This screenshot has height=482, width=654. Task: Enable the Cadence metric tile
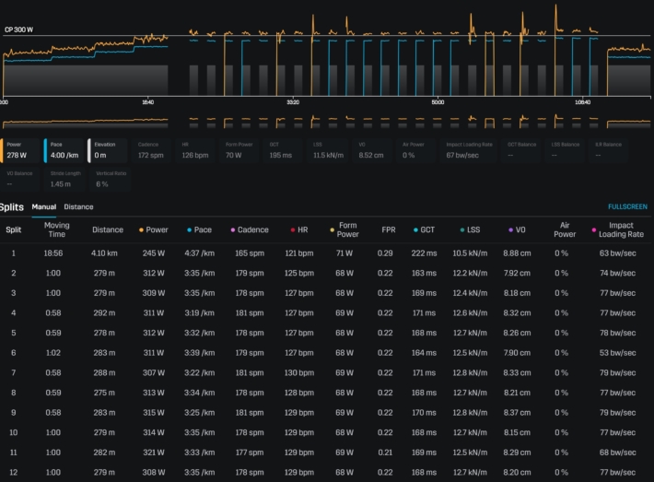click(154, 150)
